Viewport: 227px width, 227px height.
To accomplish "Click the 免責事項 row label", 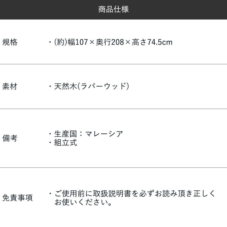I will [17, 198].
